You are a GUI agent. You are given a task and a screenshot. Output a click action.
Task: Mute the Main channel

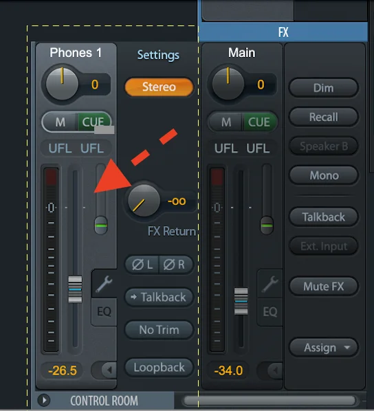pyautogui.click(x=226, y=122)
